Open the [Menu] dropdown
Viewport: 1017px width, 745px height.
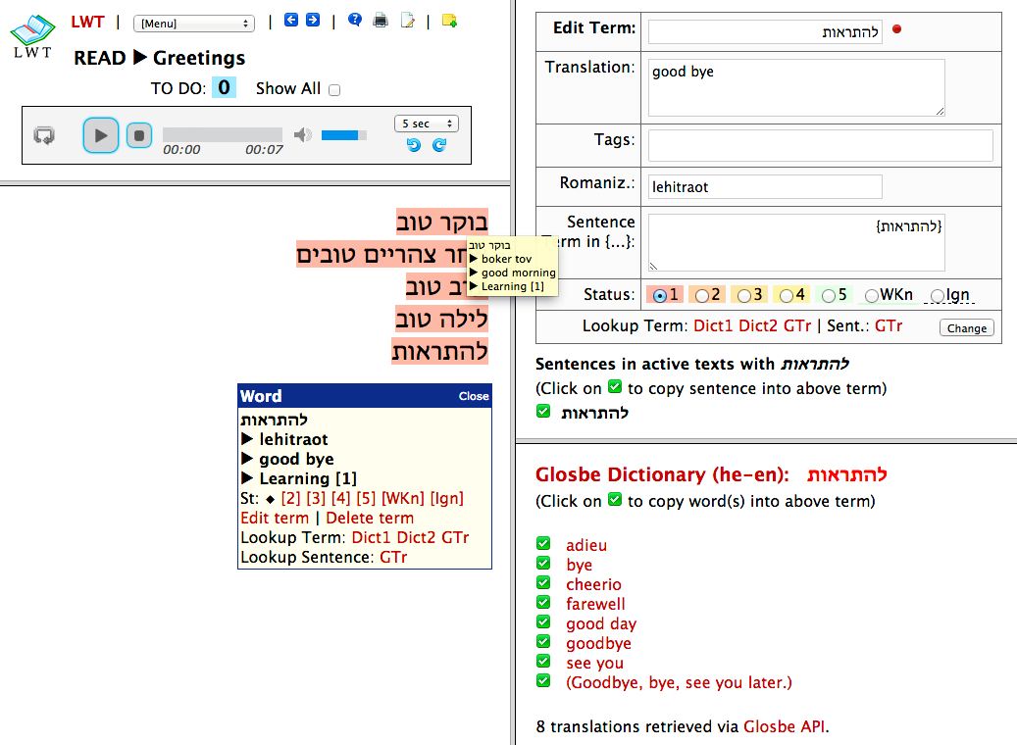click(193, 24)
